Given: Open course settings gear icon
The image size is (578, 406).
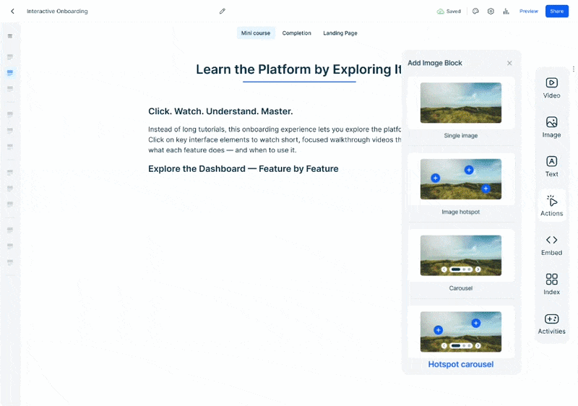Looking at the screenshot, I should (x=491, y=12).
